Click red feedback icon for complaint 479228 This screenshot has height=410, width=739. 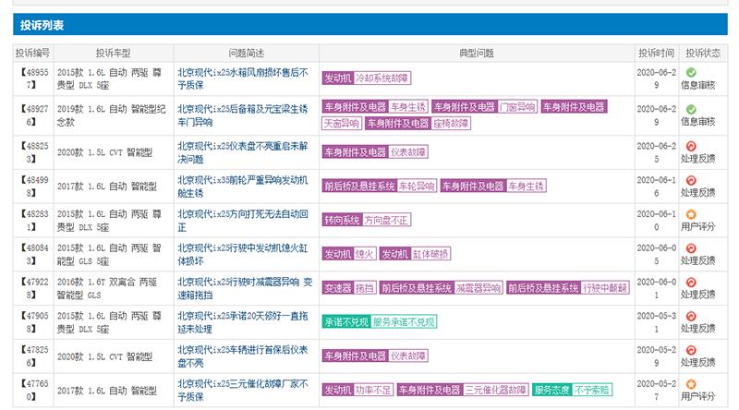coord(691,283)
